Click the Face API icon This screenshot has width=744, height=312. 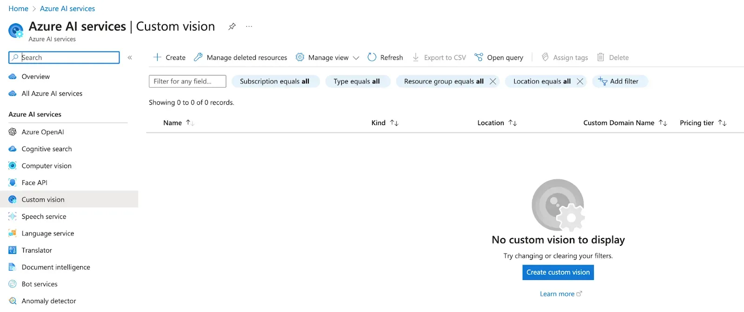coord(13,183)
